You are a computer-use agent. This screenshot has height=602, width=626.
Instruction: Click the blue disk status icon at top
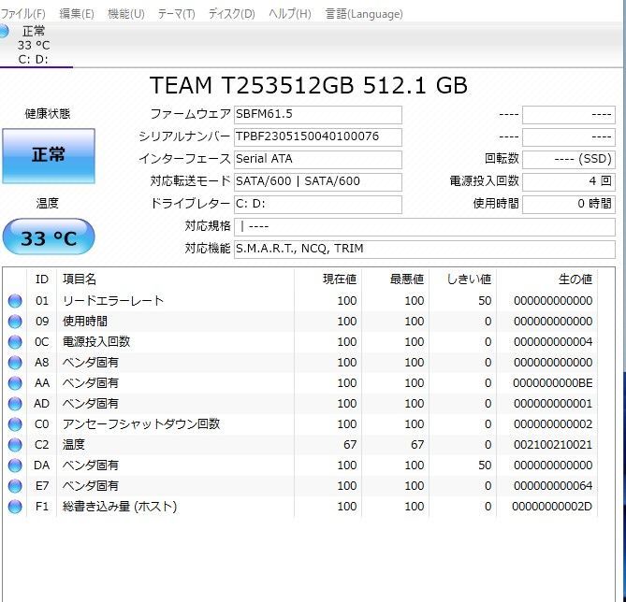coord(3,31)
